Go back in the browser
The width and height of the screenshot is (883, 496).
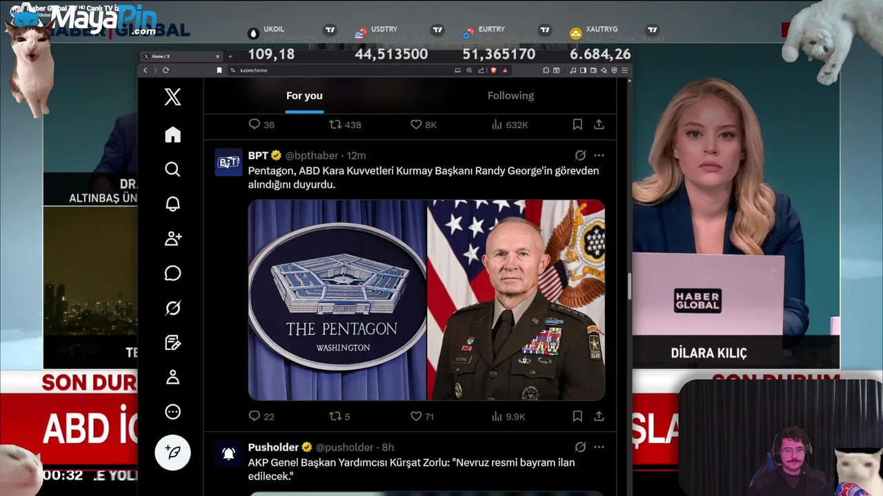145,70
